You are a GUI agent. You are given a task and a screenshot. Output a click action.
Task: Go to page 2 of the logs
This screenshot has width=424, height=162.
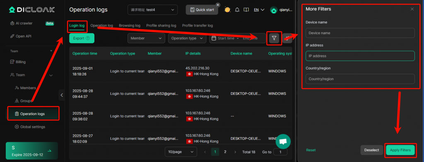225,152
